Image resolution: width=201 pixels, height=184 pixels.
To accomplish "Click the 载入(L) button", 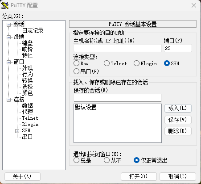I will point(178,108).
